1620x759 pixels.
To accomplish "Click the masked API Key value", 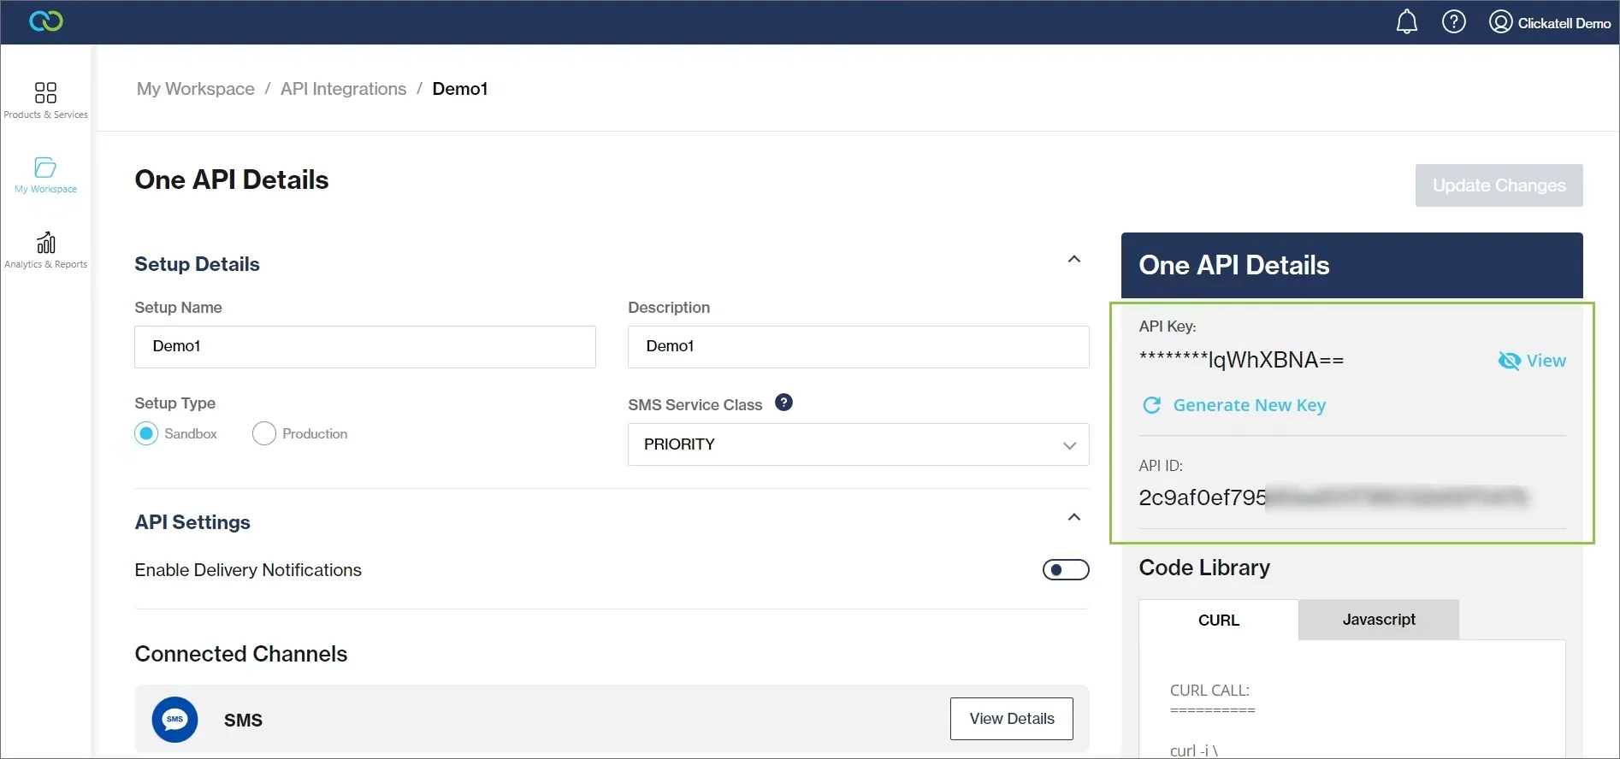I will 1241,360.
